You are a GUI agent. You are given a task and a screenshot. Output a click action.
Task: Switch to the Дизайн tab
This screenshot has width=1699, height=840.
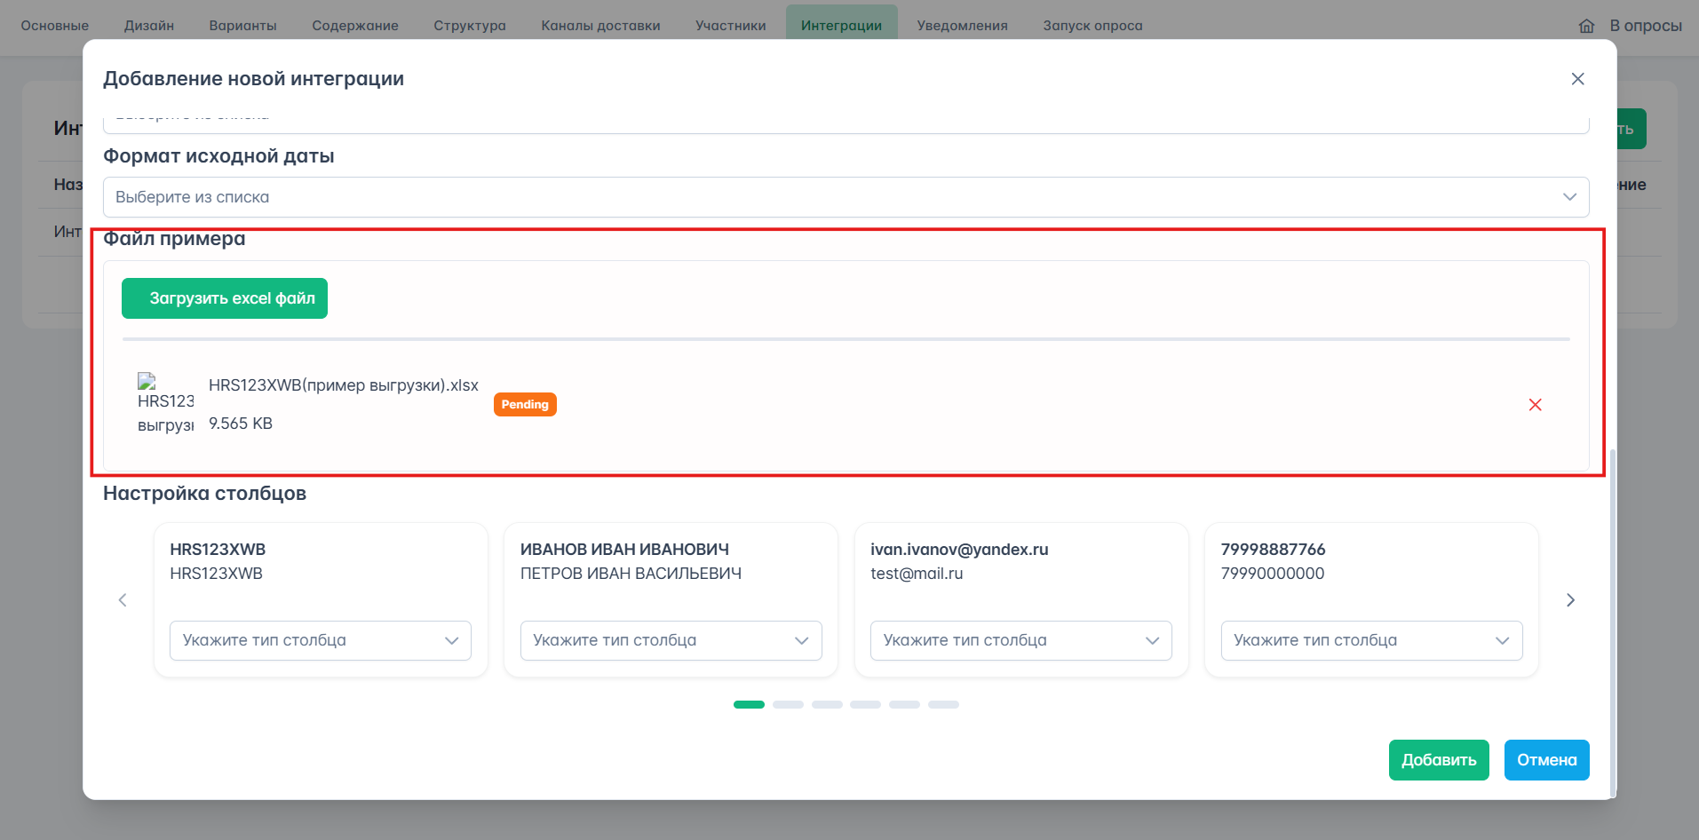coord(149,26)
